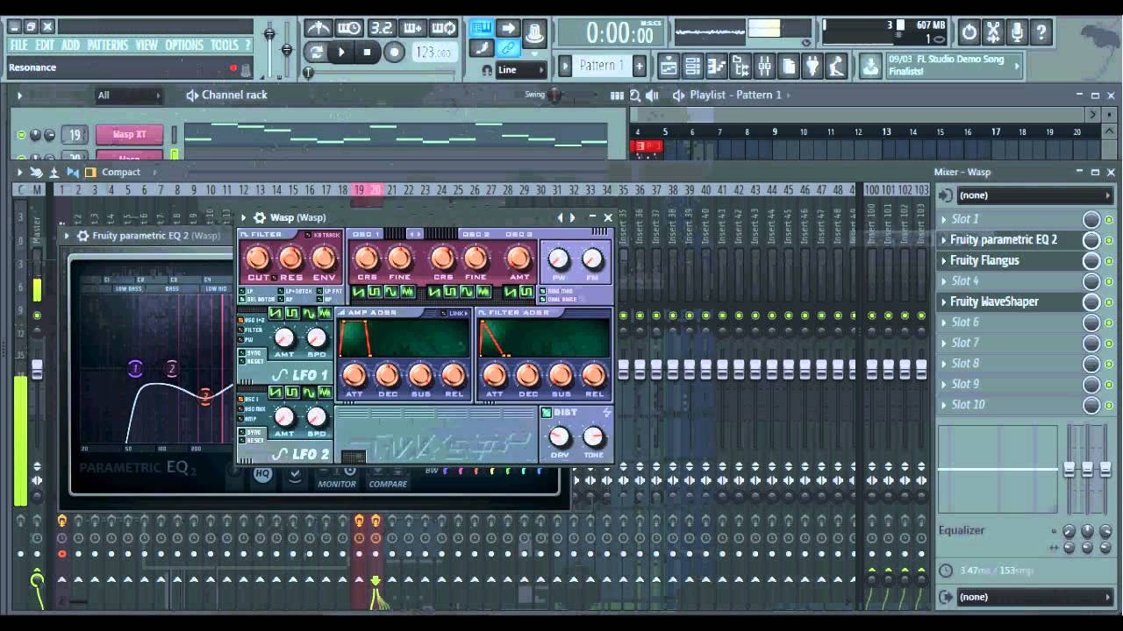Click the channel rack graph editor grid icon
The width and height of the screenshot is (1123, 631).
618,95
